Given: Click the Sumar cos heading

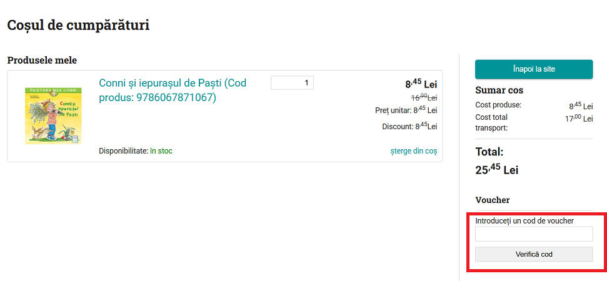Looking at the screenshot, I should (x=499, y=90).
